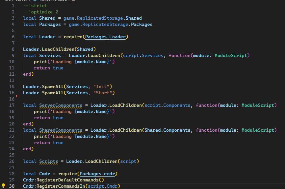
Task: Click return true on line 19
Action: coord(48,118)
